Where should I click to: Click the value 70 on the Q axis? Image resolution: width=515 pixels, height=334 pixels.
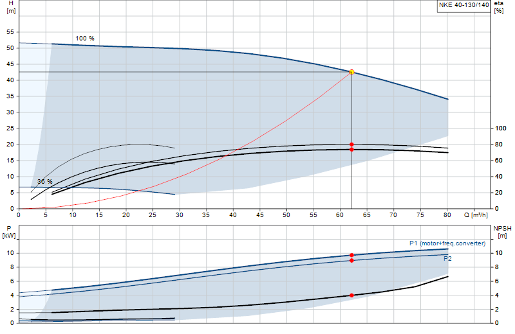[x=393, y=215]
